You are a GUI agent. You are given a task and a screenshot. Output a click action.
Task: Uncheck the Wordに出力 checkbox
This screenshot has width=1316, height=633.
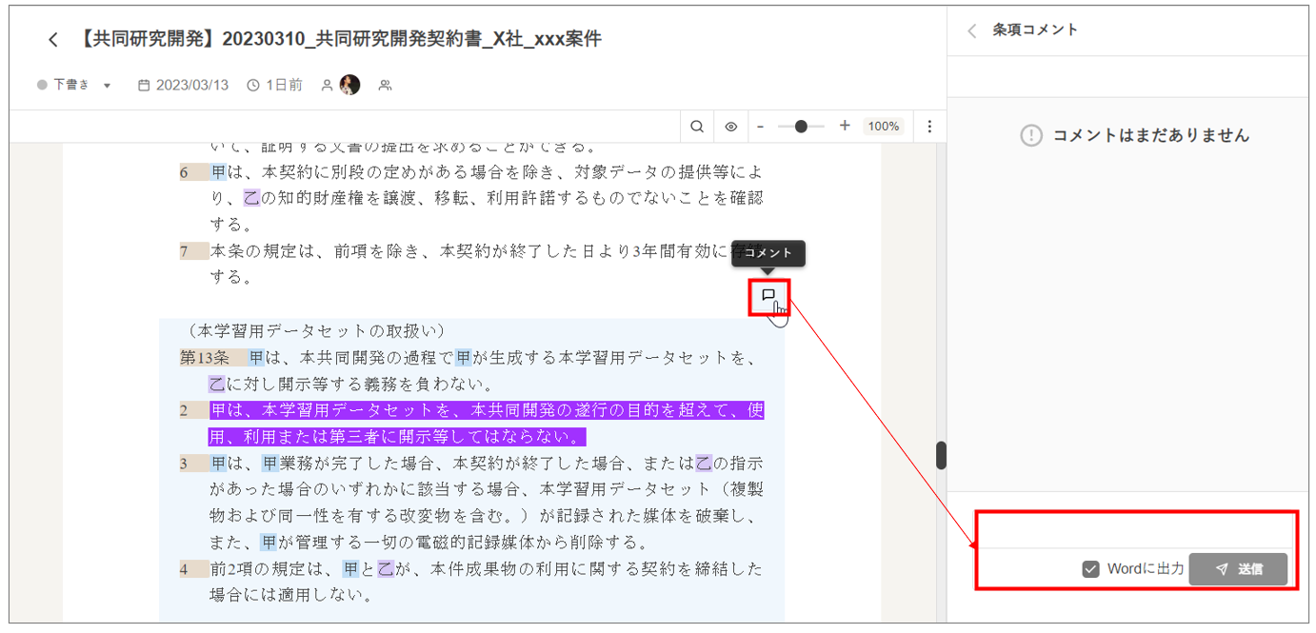(x=1090, y=569)
